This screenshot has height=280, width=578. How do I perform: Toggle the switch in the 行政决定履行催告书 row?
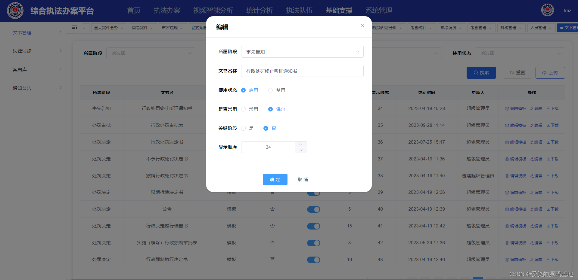click(313, 226)
